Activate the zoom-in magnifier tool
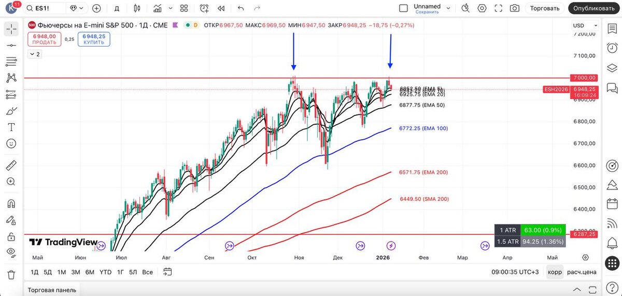The width and height of the screenshot is (622, 296). coord(11,182)
